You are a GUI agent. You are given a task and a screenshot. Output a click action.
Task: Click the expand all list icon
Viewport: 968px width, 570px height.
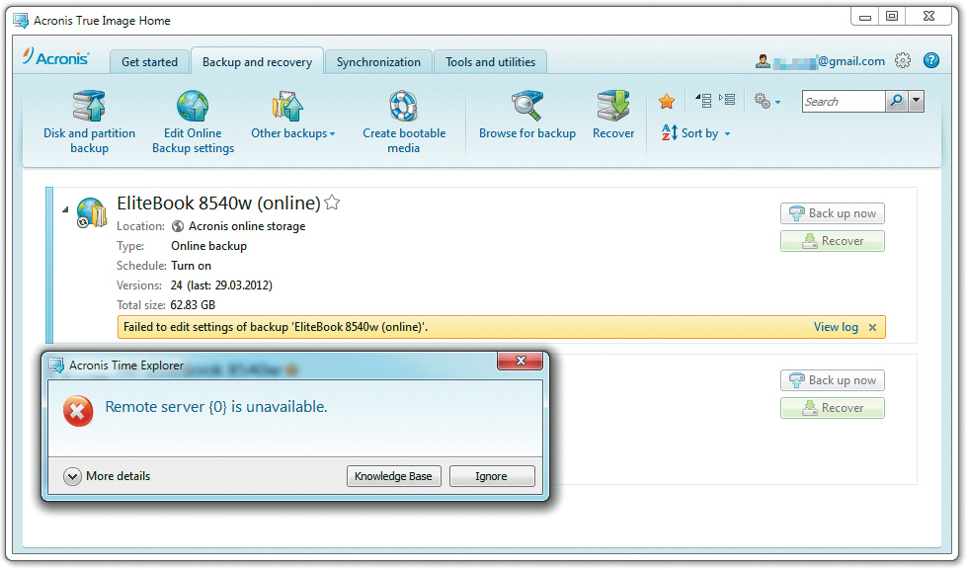click(727, 100)
